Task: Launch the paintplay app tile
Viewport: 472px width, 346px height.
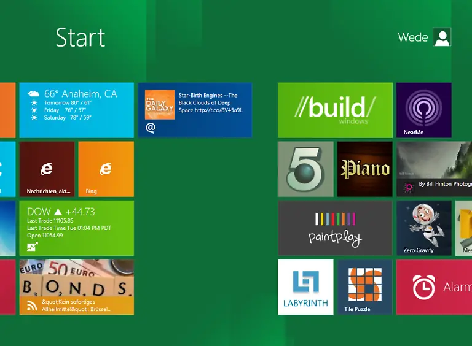Action: (335, 228)
